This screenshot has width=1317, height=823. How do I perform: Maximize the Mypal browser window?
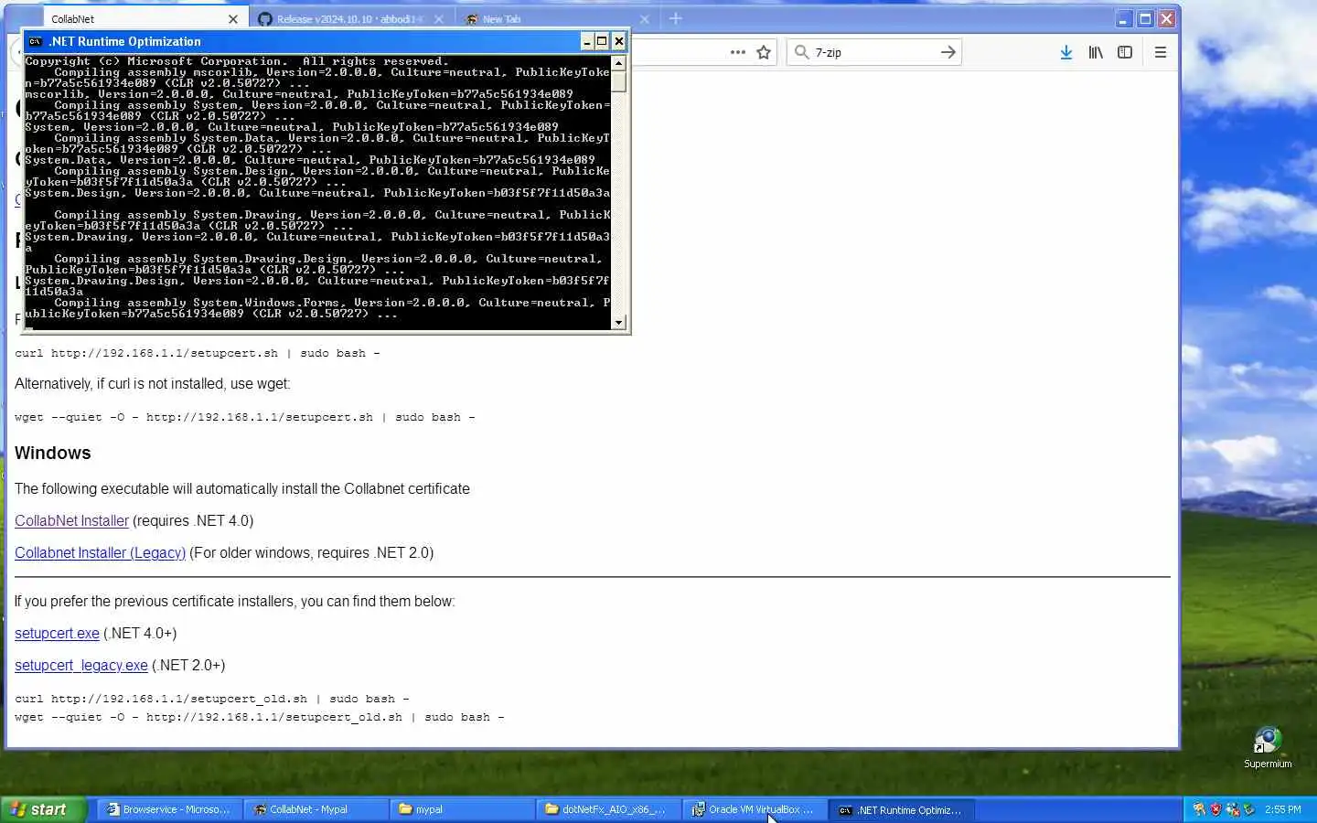1145,18
